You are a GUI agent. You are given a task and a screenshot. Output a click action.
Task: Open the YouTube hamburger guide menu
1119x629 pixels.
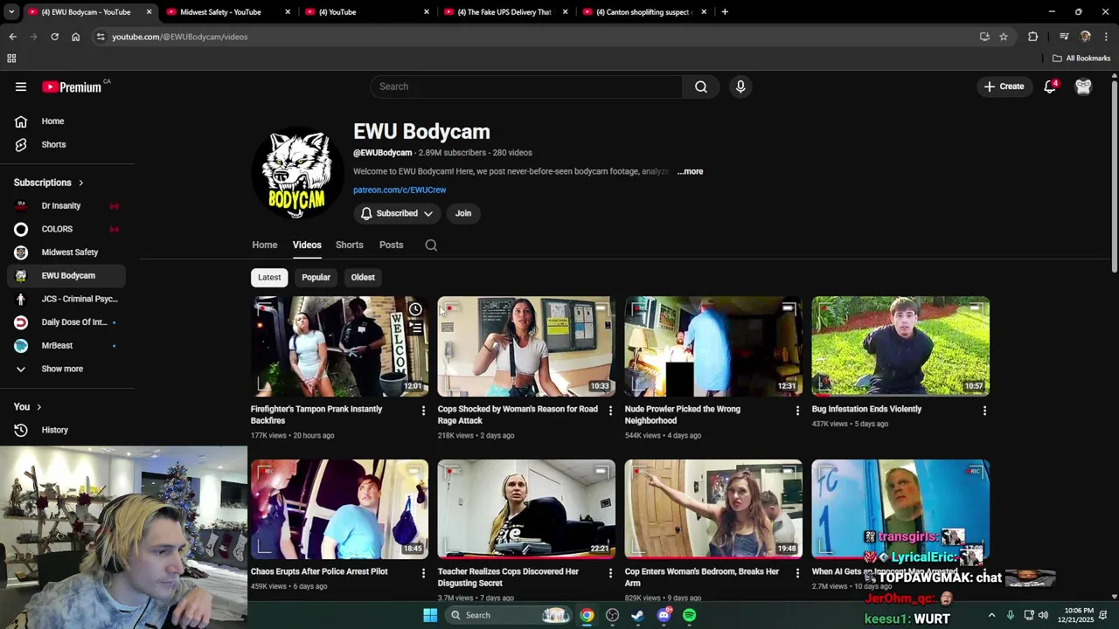[x=21, y=86]
